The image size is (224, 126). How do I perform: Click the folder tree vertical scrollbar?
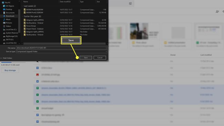[19, 21]
